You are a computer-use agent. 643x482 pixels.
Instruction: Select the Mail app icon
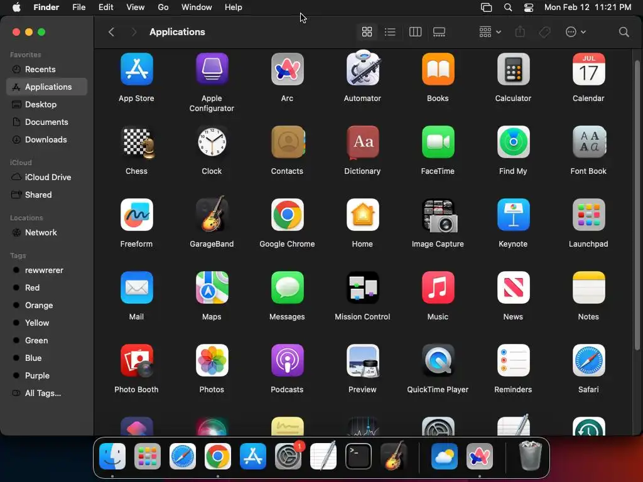pos(136,287)
